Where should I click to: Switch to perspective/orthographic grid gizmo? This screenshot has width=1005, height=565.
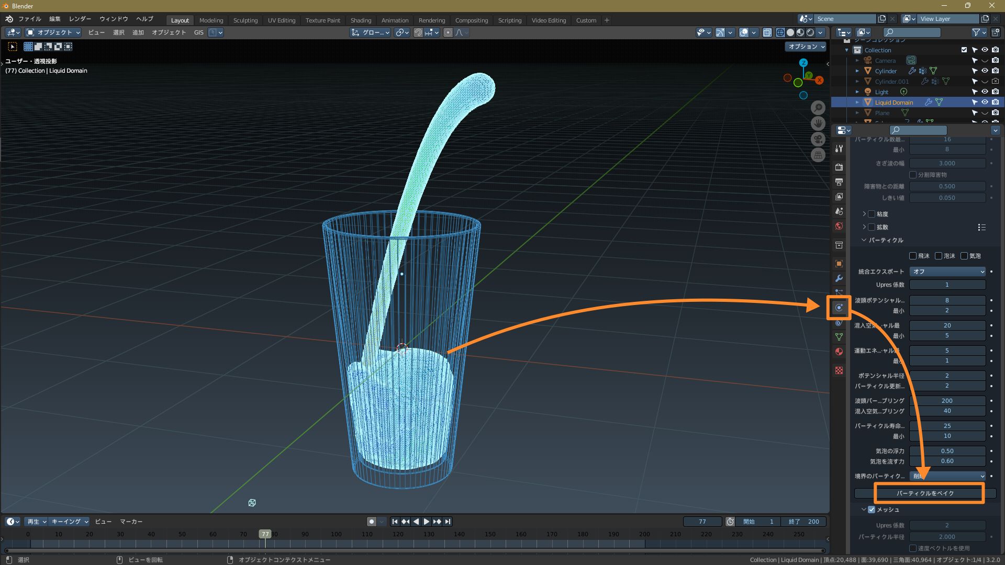click(818, 155)
